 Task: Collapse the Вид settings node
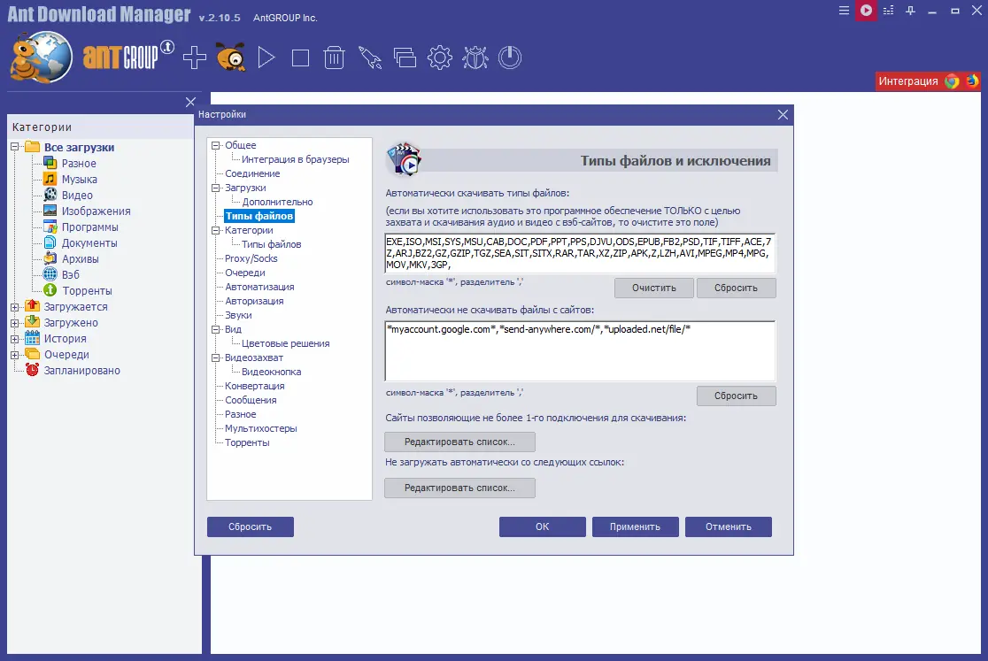coord(215,329)
